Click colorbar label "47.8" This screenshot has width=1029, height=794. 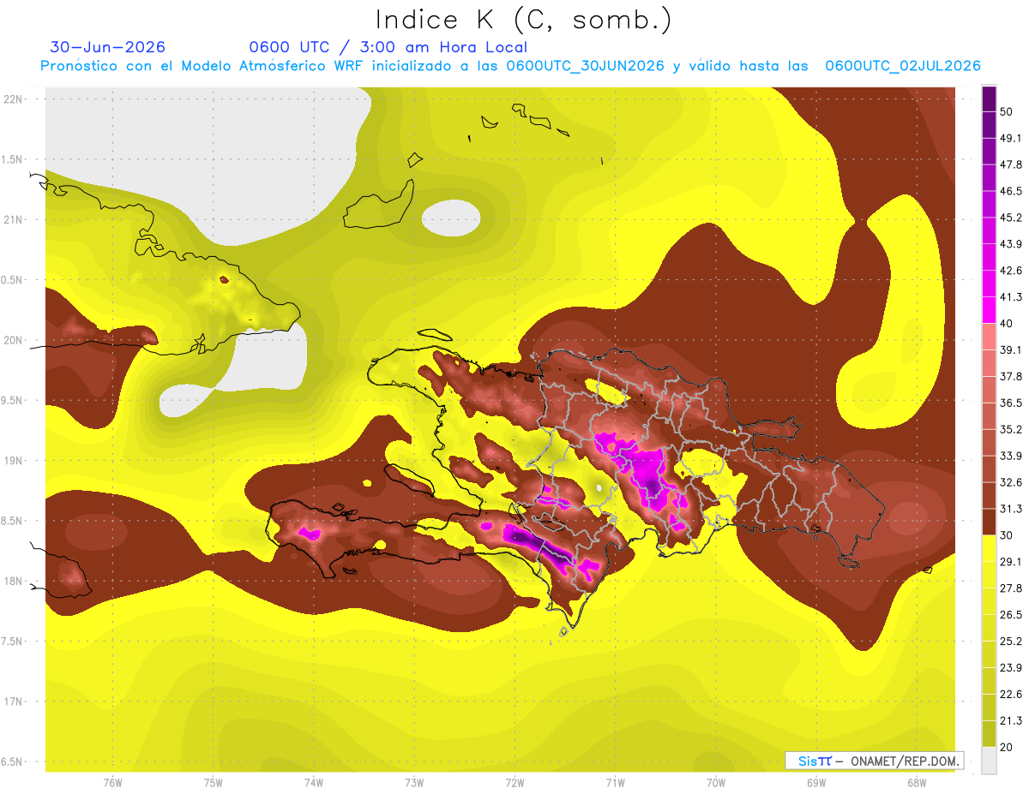coord(1011,164)
